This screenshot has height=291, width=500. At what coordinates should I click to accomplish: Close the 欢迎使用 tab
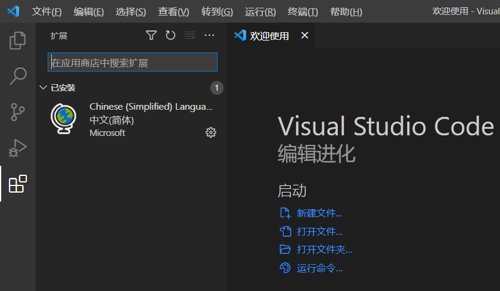click(305, 35)
